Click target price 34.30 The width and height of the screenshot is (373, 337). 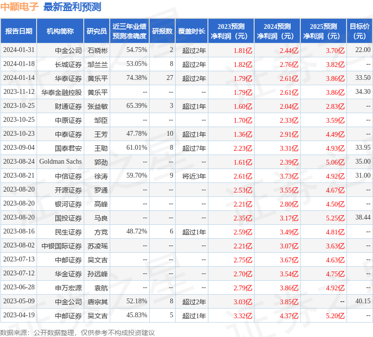363,91
